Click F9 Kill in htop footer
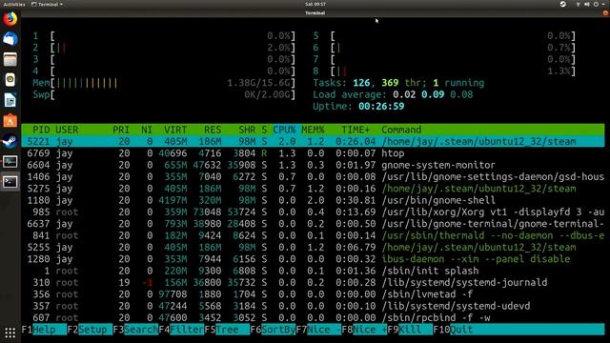 click(411, 330)
